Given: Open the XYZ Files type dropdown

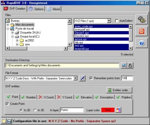Looking at the screenshot, I should [109, 21].
